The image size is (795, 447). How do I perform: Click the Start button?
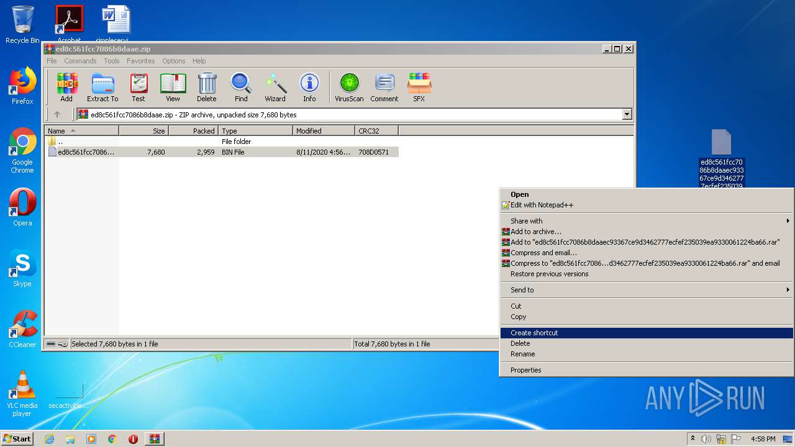coord(17,439)
